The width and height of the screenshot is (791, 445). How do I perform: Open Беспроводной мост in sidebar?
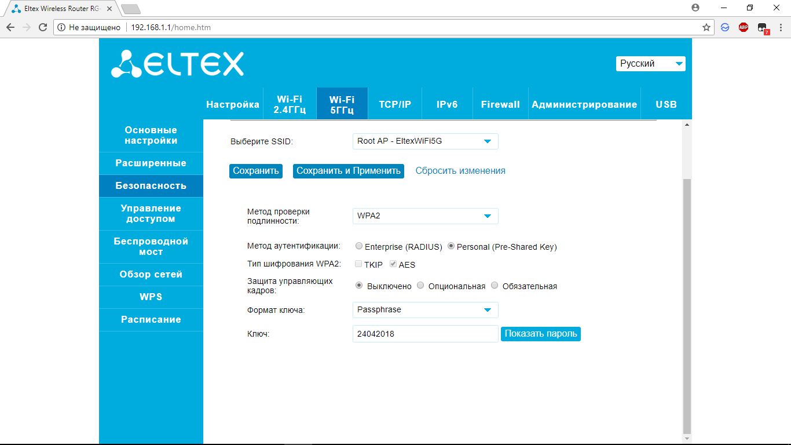[x=151, y=247]
